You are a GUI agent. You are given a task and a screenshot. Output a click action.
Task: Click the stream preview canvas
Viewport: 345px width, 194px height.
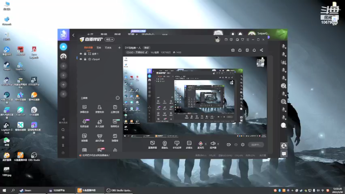click(195, 97)
